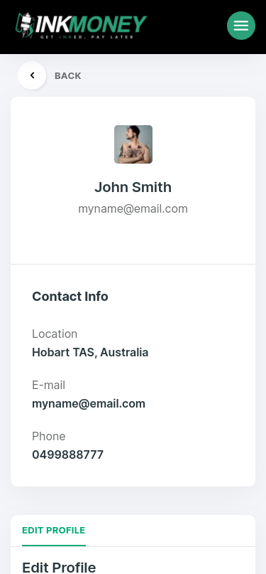Image resolution: width=266 pixels, height=574 pixels.
Task: Click the back chevron arrow button
Action: (x=32, y=75)
